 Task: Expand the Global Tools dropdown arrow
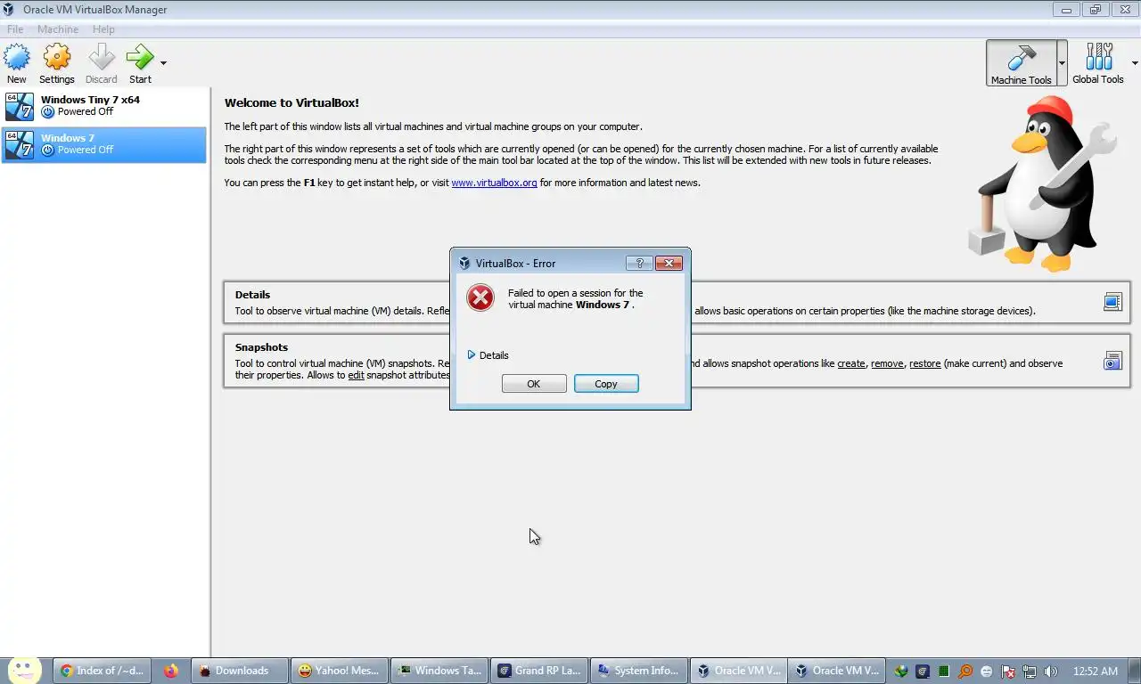coord(1135,63)
